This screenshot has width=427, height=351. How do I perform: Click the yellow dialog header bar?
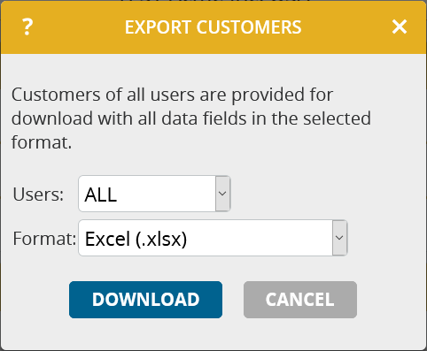click(213, 27)
